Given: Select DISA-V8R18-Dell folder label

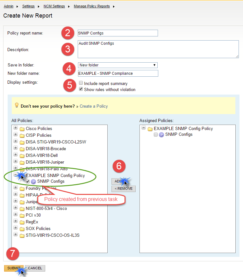Looking at the screenshot, I should pyautogui.click(x=42, y=156).
